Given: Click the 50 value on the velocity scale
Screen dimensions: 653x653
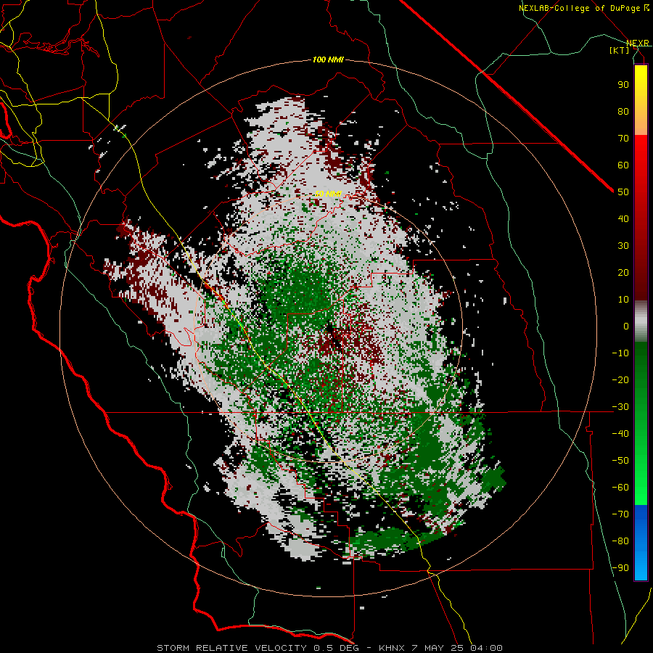Looking at the screenshot, I should point(623,192).
